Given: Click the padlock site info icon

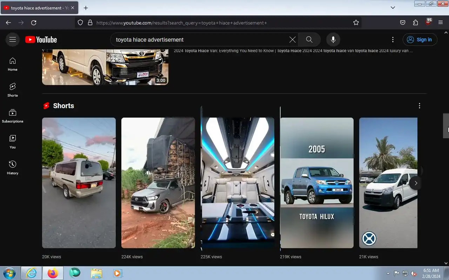Looking at the screenshot, I should click(x=90, y=23).
